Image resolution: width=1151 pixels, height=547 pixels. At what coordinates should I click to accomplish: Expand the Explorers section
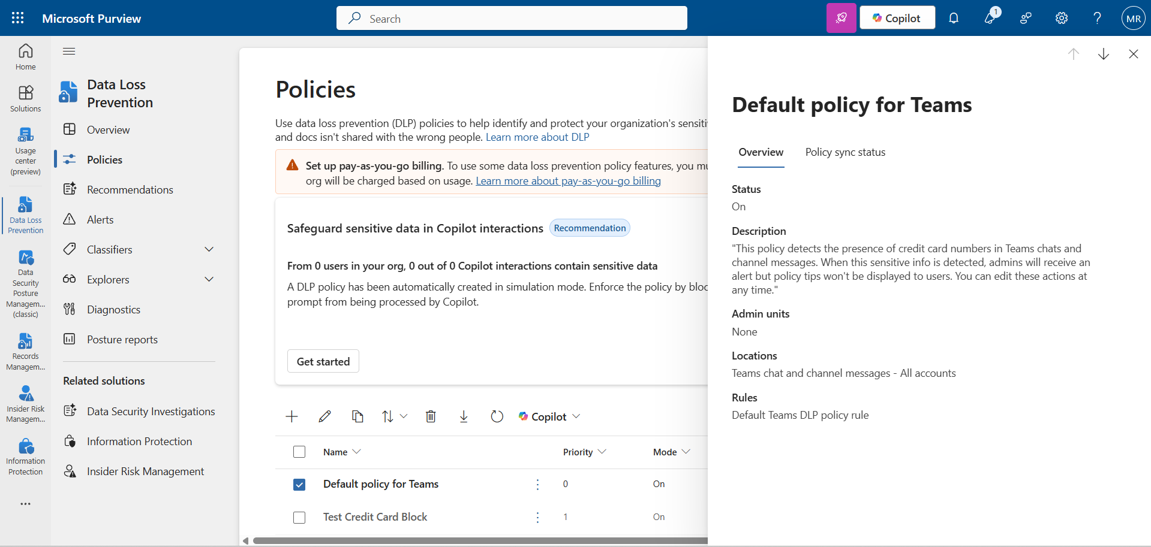pos(209,279)
